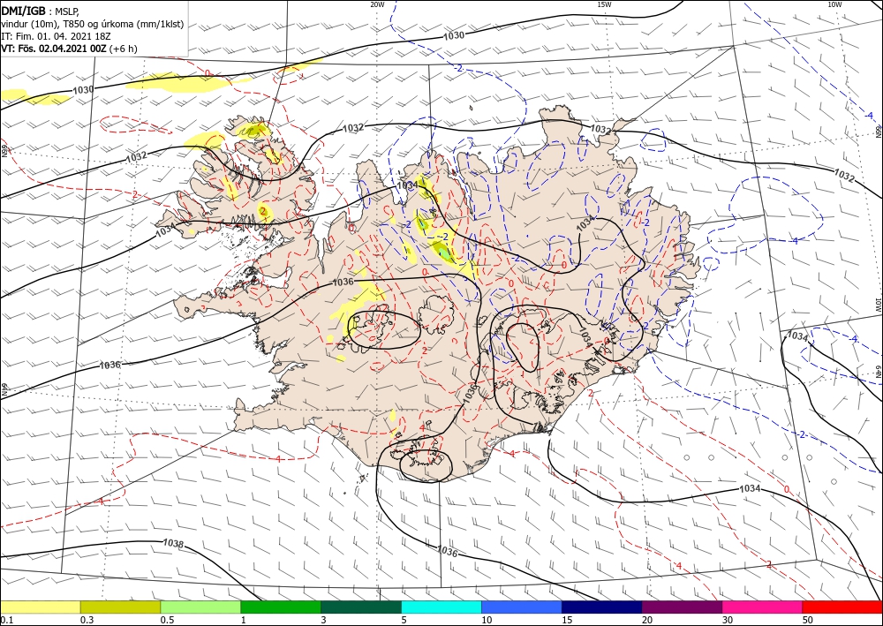Image resolution: width=883 pixels, height=626 pixels.
Task: Click the legend value '30'
Action: click(728, 620)
